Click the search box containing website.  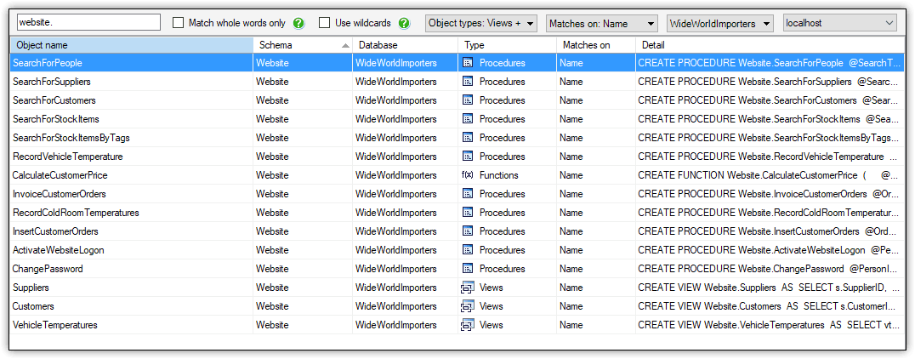pyautogui.click(x=88, y=23)
